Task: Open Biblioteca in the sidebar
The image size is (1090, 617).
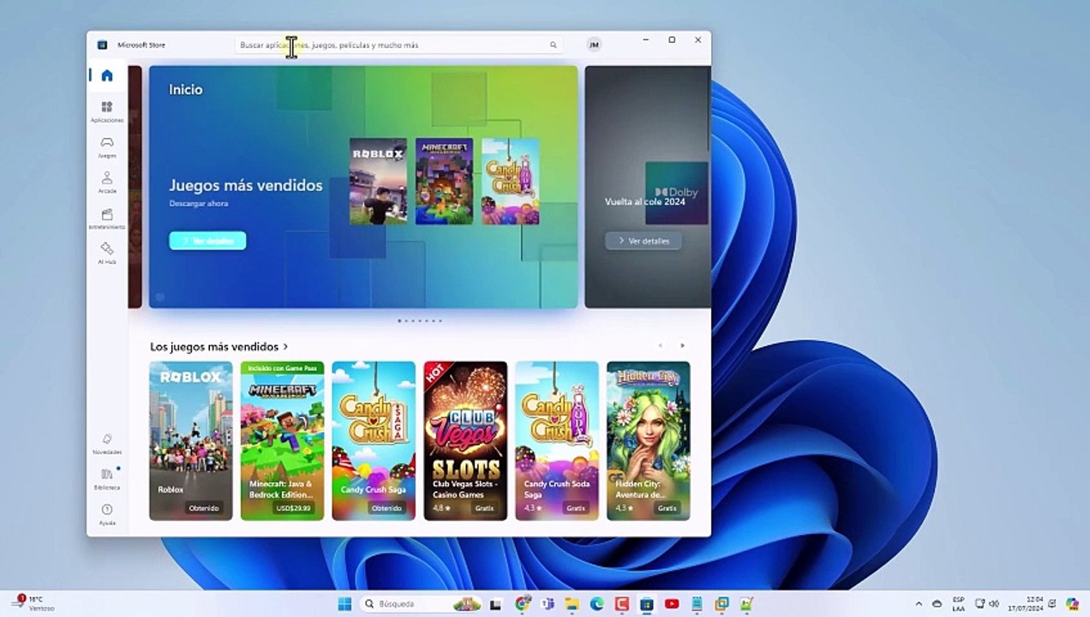Action: [107, 478]
